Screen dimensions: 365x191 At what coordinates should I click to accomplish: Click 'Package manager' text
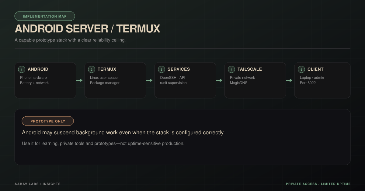tap(105, 83)
